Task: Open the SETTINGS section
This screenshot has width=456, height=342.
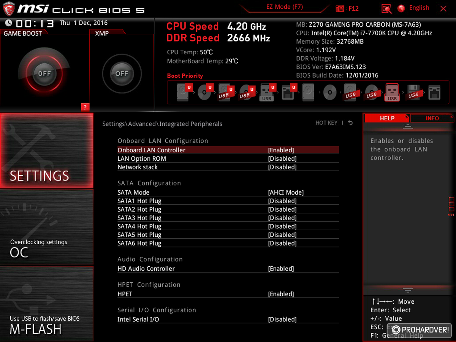Action: 46,150
